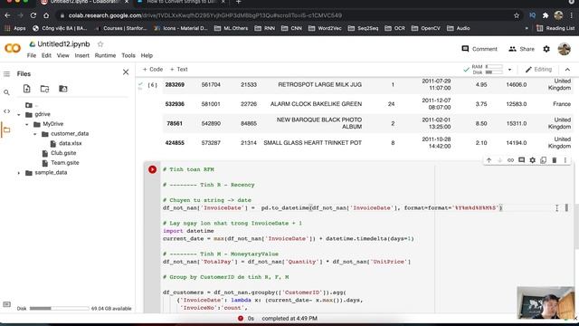
Task: Upload a file to session storage
Action: click(26, 89)
